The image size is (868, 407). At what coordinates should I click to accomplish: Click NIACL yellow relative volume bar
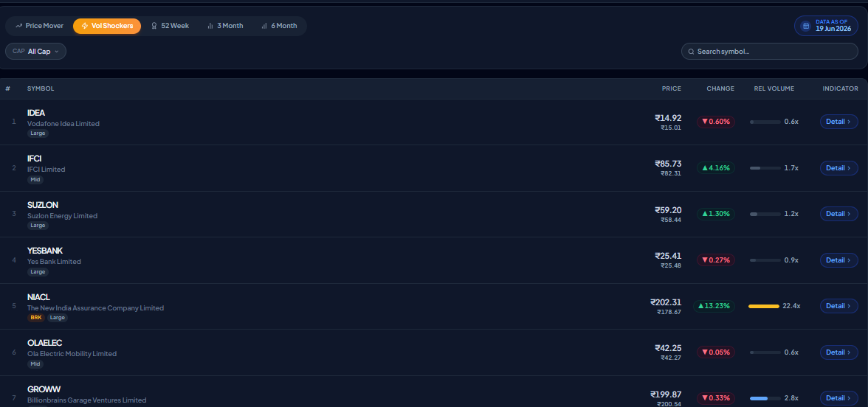click(x=763, y=306)
